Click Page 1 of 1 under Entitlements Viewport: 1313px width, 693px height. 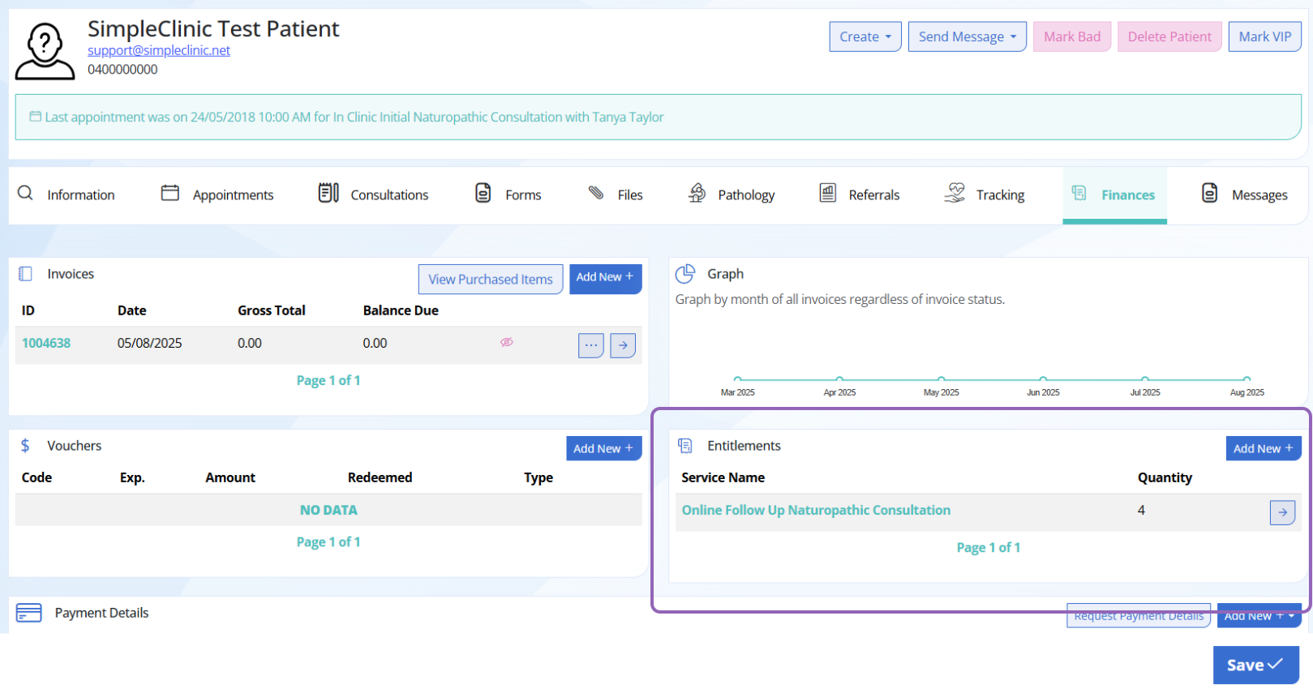(989, 547)
